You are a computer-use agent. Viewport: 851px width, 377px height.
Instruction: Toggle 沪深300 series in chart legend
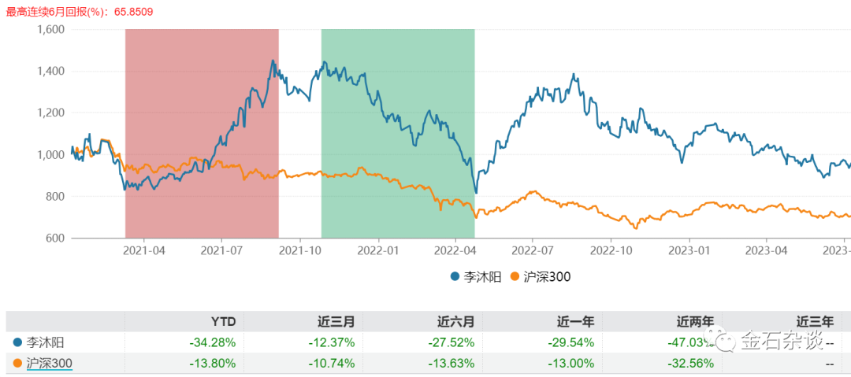pos(541,276)
